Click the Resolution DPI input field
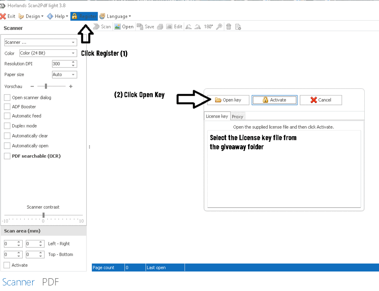 pyautogui.click(x=61, y=64)
